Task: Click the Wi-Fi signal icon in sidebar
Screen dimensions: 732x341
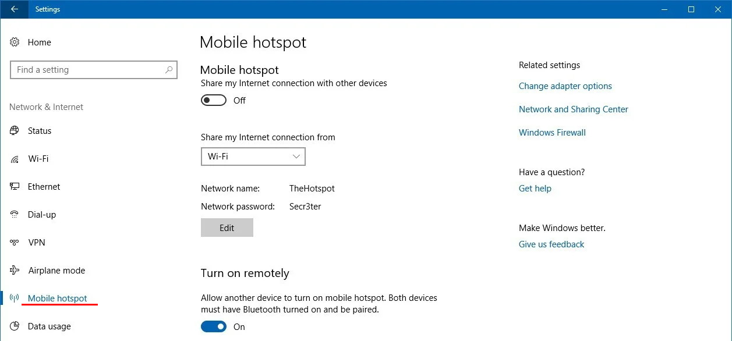Action: click(15, 159)
